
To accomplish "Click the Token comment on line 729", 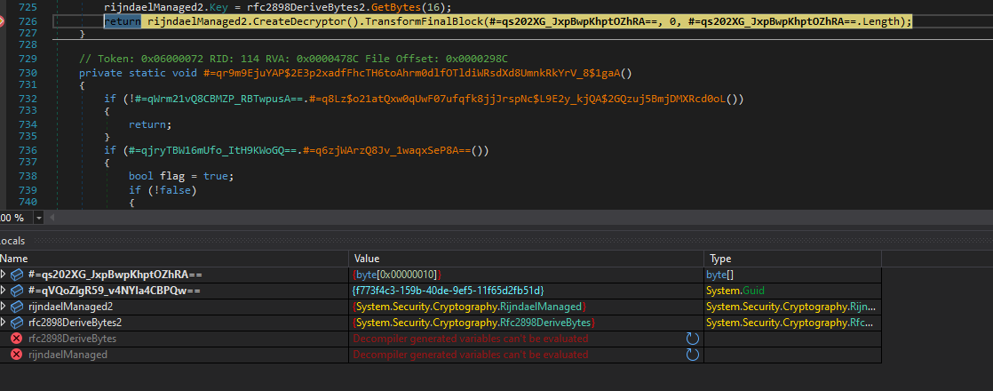I will [x=293, y=59].
